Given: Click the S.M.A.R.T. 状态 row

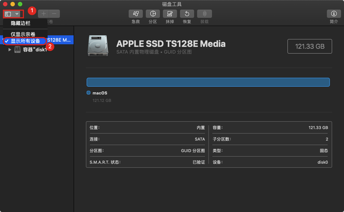Looking at the screenshot, I should pyautogui.click(x=147, y=162).
